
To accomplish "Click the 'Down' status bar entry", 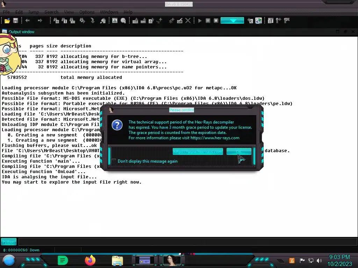I will pyautogui.click(x=35, y=250).
